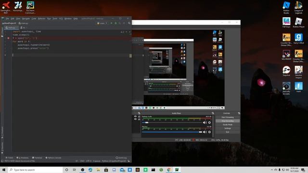Click the OBS audio mixer scrollbar
The height and width of the screenshot is (173, 308).
[x=213, y=126]
